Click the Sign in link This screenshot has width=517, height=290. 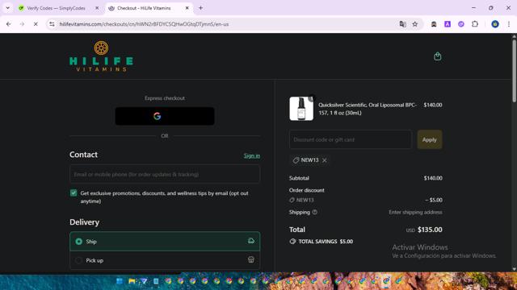252,155
